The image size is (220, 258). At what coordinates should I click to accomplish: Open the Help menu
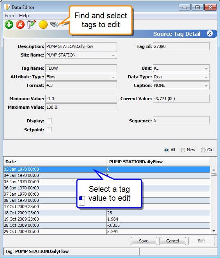[x=24, y=16]
